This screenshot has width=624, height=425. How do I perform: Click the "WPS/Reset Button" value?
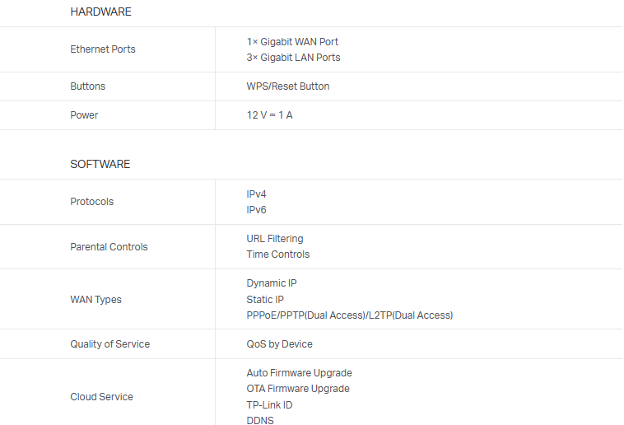(x=287, y=86)
